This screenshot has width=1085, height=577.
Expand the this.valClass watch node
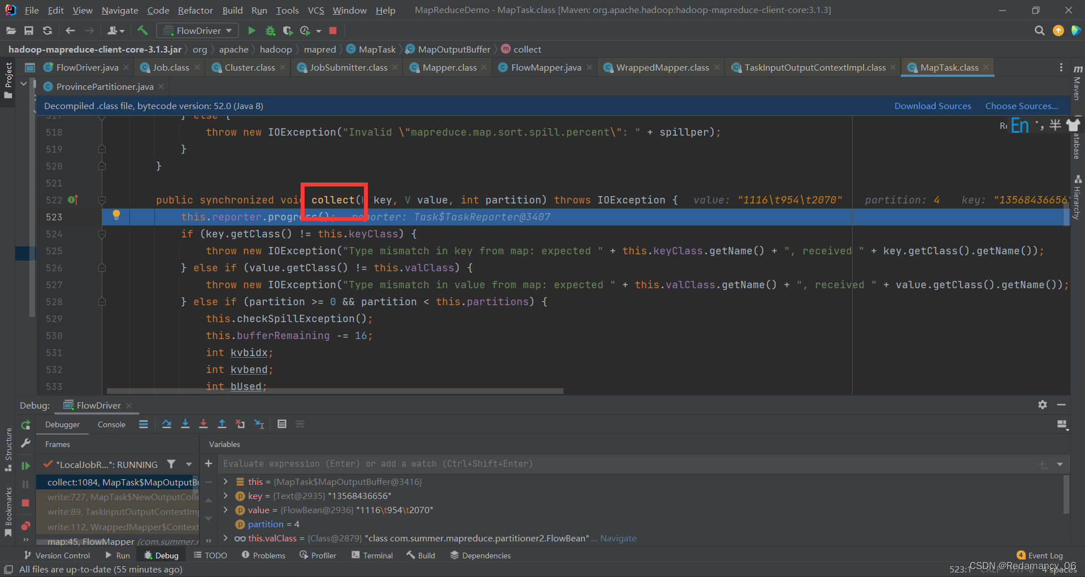pyautogui.click(x=226, y=538)
